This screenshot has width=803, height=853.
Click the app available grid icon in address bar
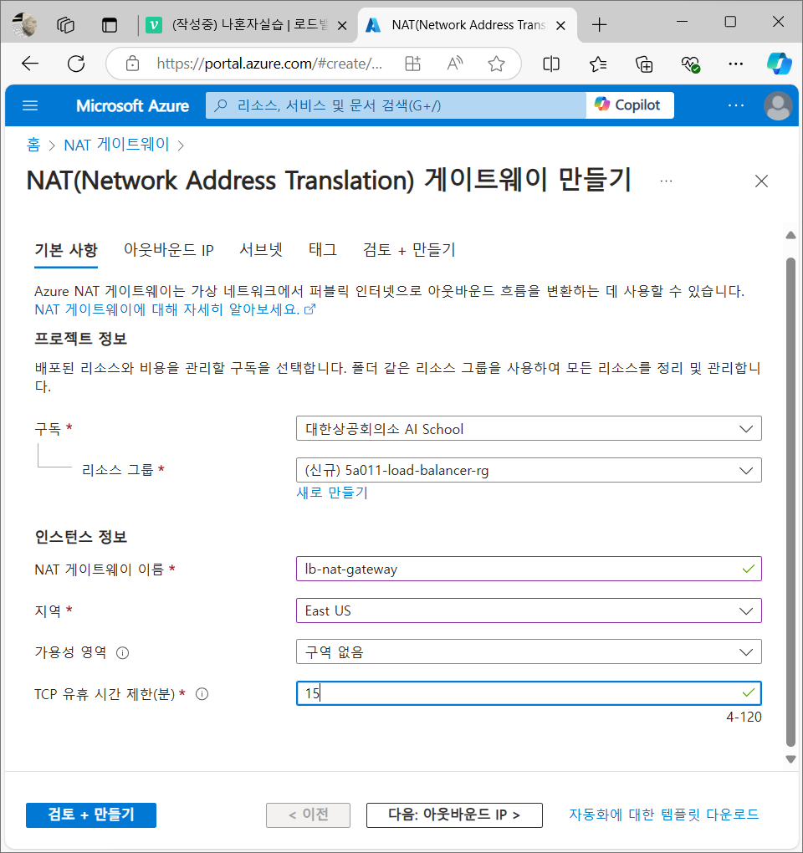413,64
